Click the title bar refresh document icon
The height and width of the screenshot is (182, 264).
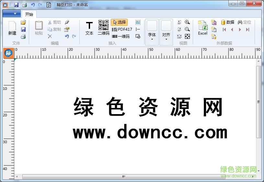[49, 5]
